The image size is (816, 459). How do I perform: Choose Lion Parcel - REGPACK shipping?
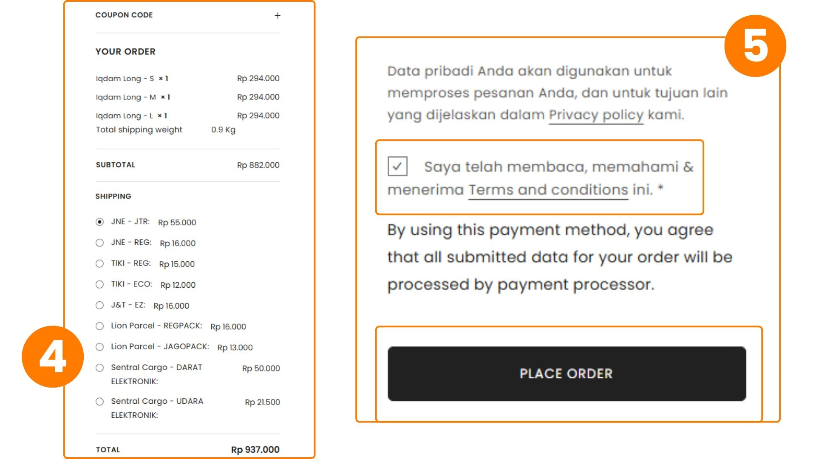click(99, 326)
